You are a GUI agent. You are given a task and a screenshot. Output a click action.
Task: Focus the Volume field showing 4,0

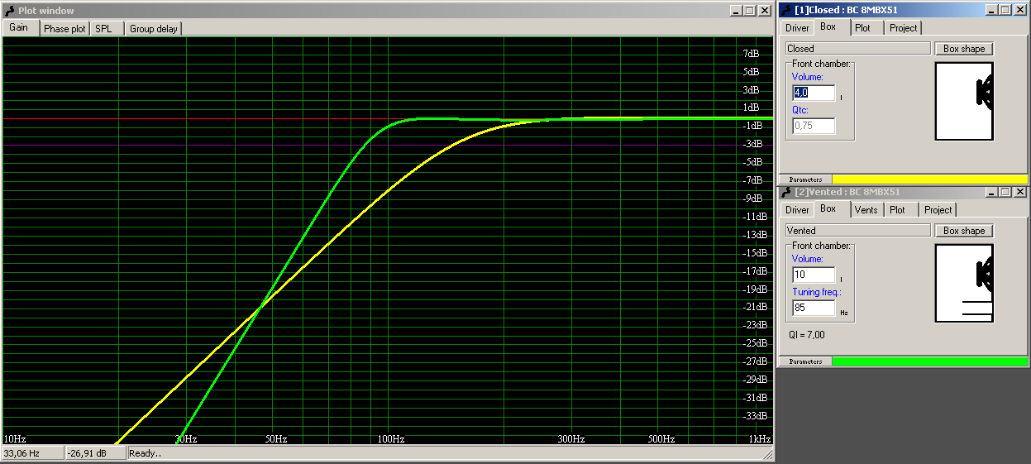(x=814, y=93)
